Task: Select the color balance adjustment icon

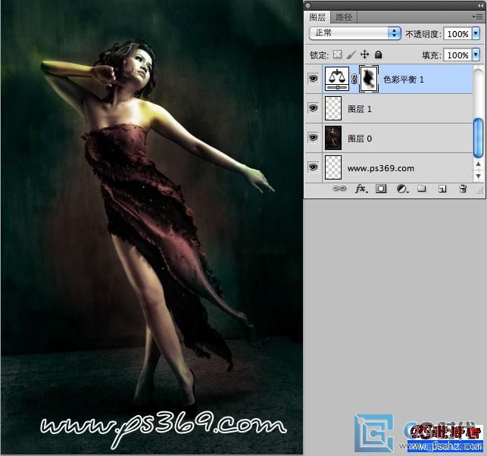Action: pyautogui.click(x=337, y=79)
